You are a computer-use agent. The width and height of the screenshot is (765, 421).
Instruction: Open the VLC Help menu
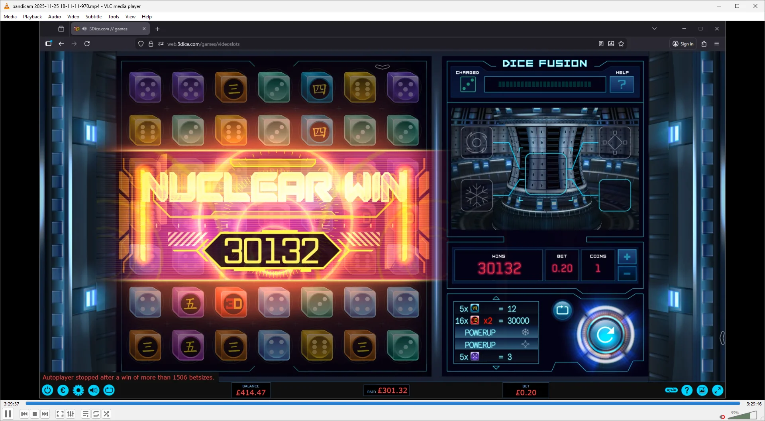click(147, 17)
